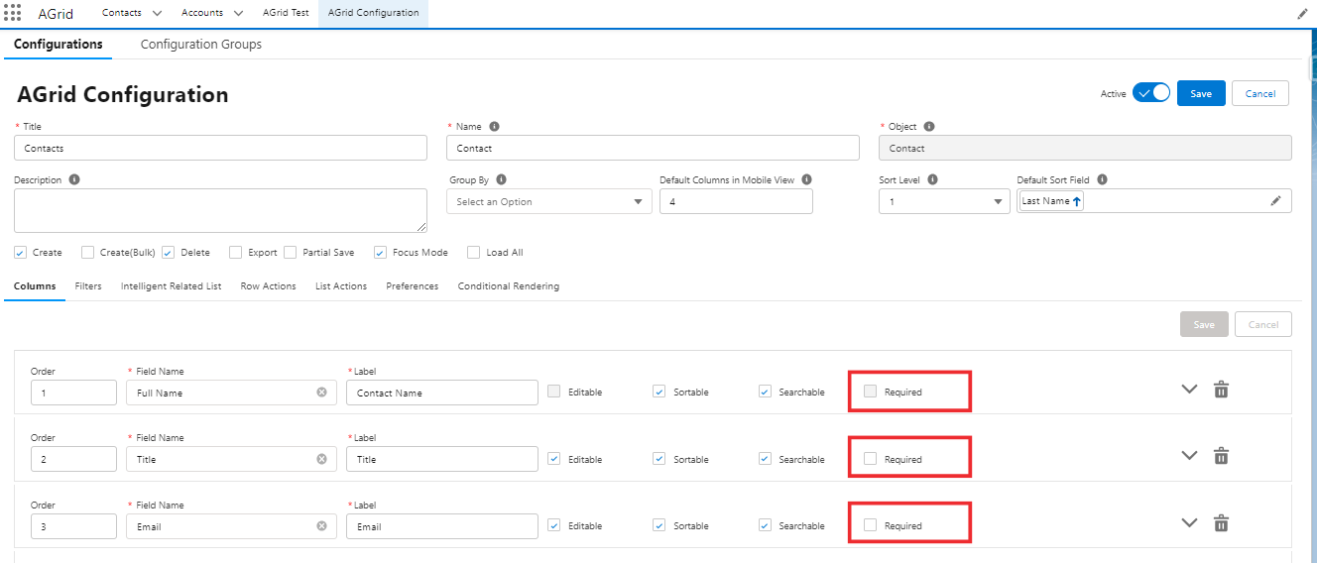
Task: Uncheck the Delete checkbox
Action: point(169,252)
